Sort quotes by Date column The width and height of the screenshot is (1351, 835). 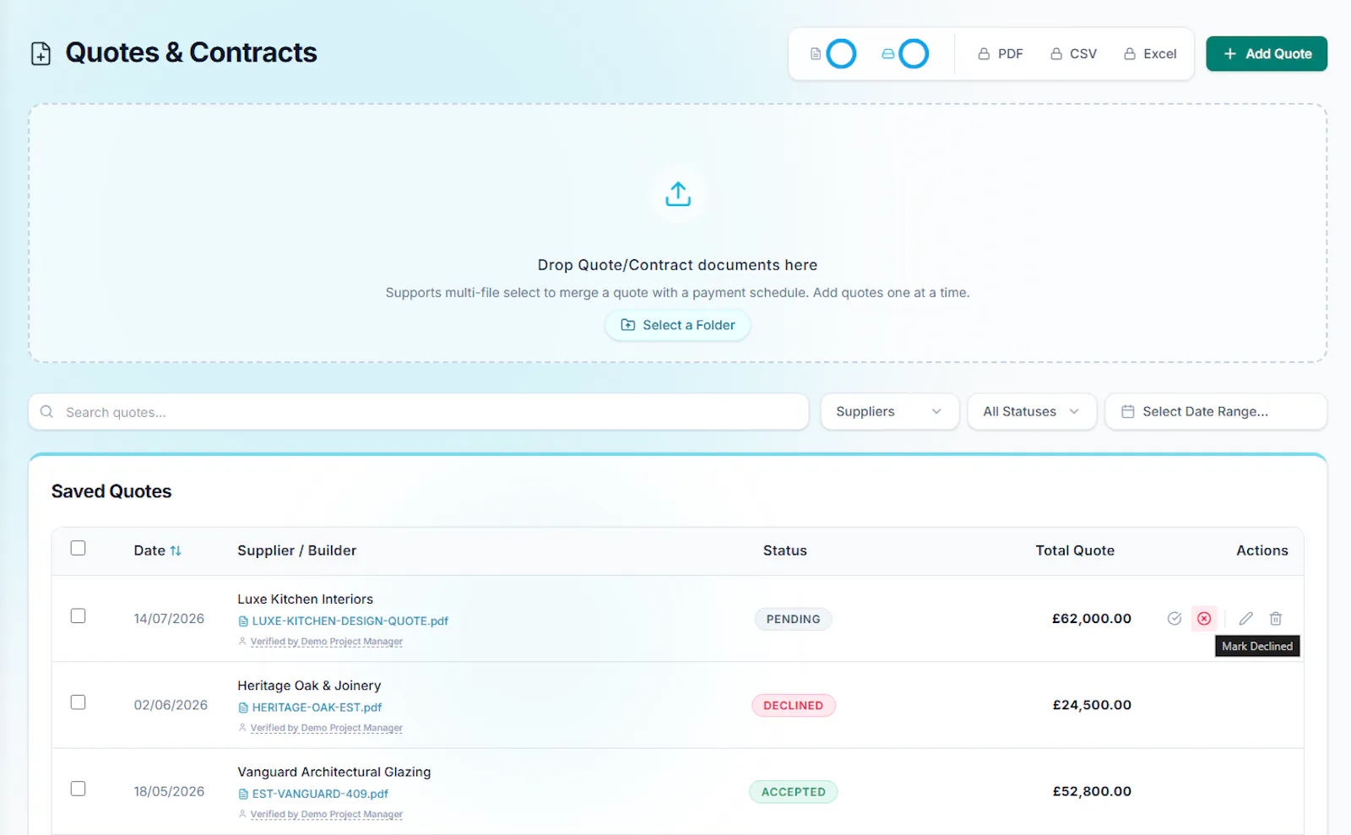click(157, 550)
